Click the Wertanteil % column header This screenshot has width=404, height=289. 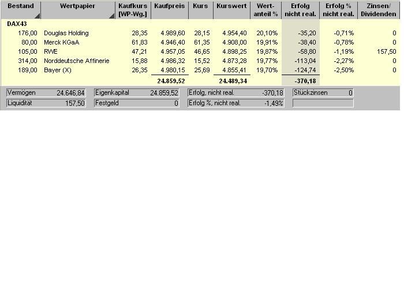pyautogui.click(x=265, y=10)
